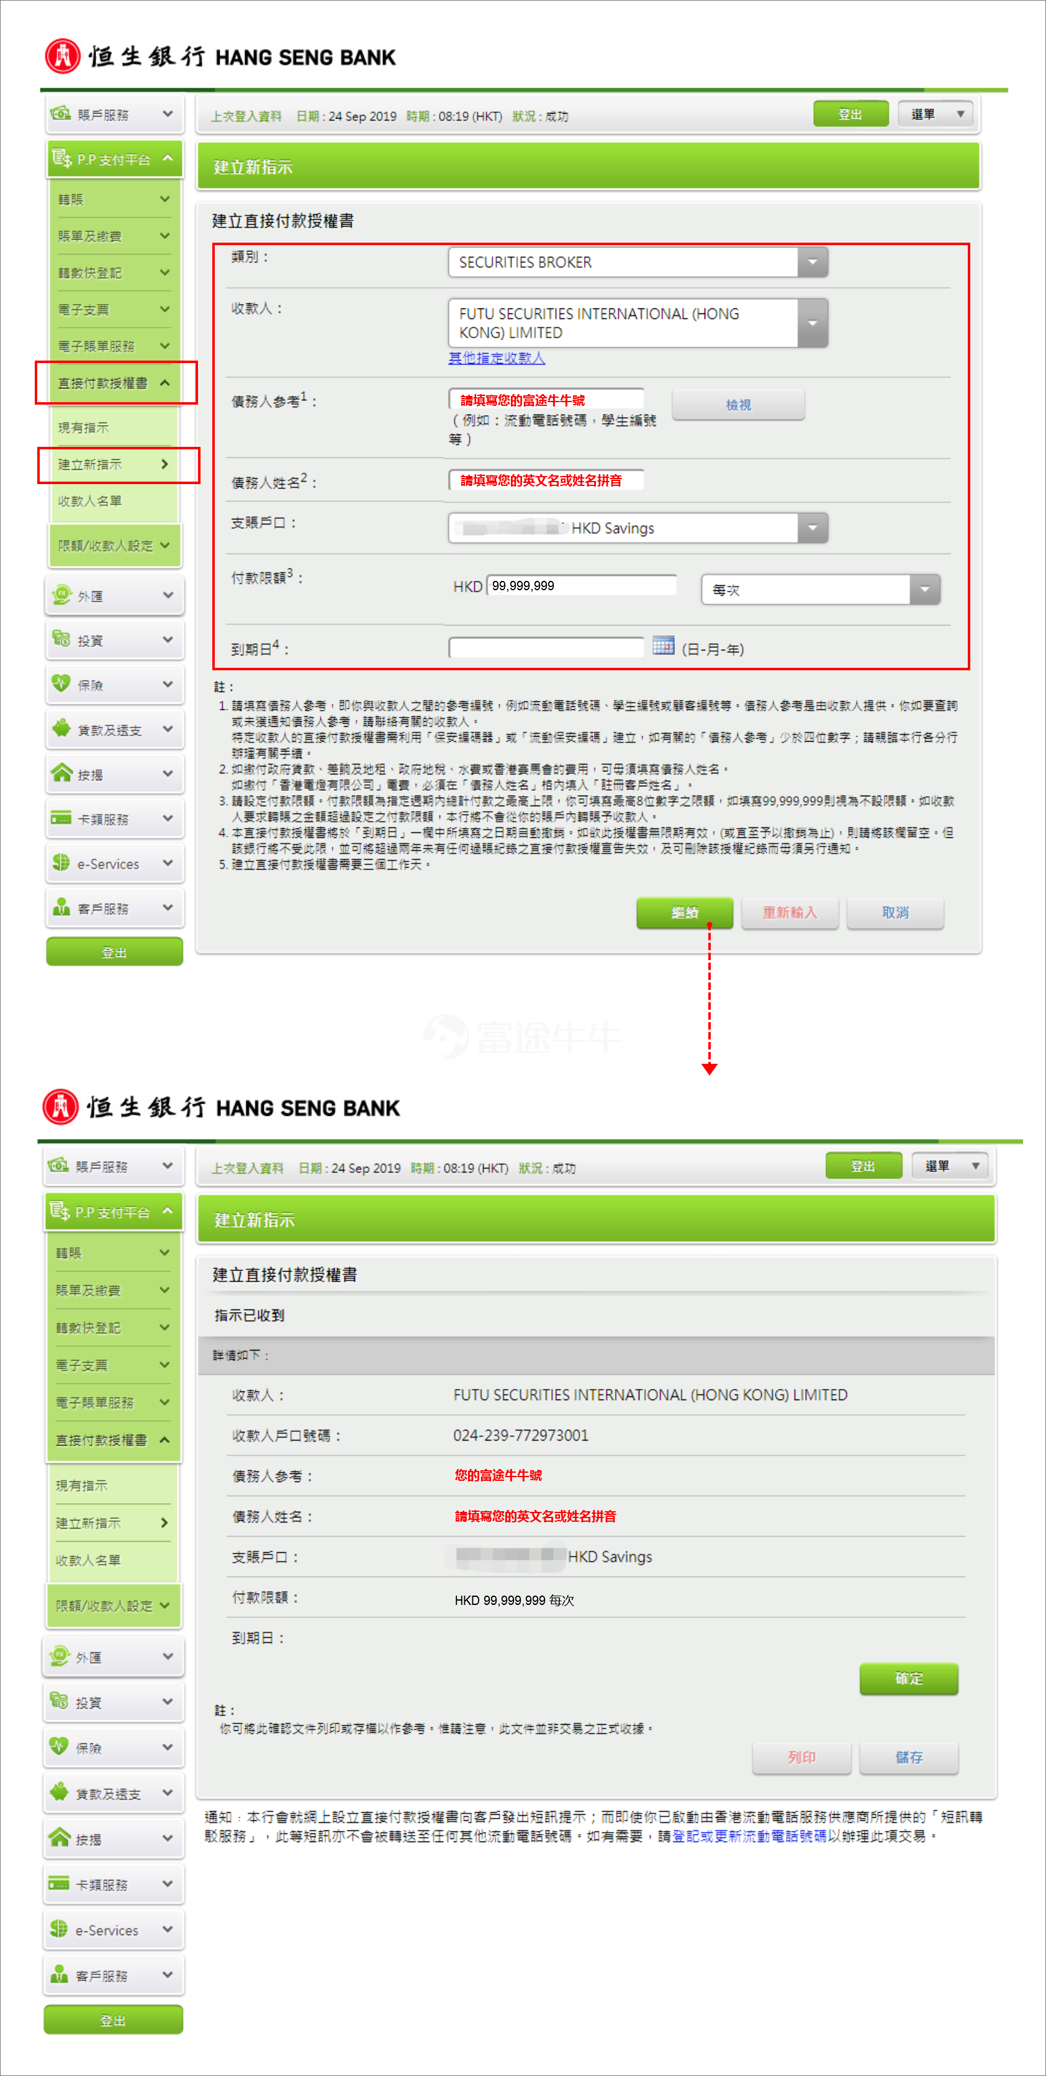Image resolution: width=1046 pixels, height=2076 pixels.
Task: Click the 卡類服務 card icon on the form page
Action: pos(61,818)
